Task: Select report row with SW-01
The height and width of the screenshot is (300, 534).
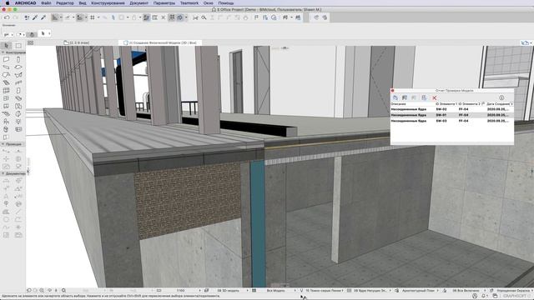Action: [452, 115]
